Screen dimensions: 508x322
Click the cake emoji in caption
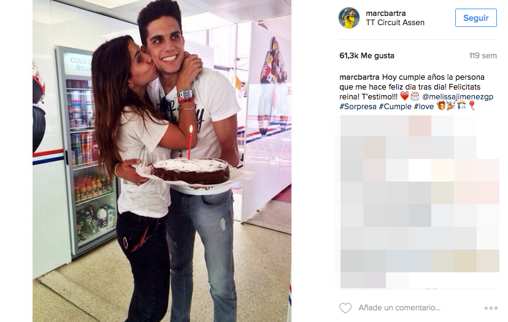pyautogui.click(x=415, y=96)
